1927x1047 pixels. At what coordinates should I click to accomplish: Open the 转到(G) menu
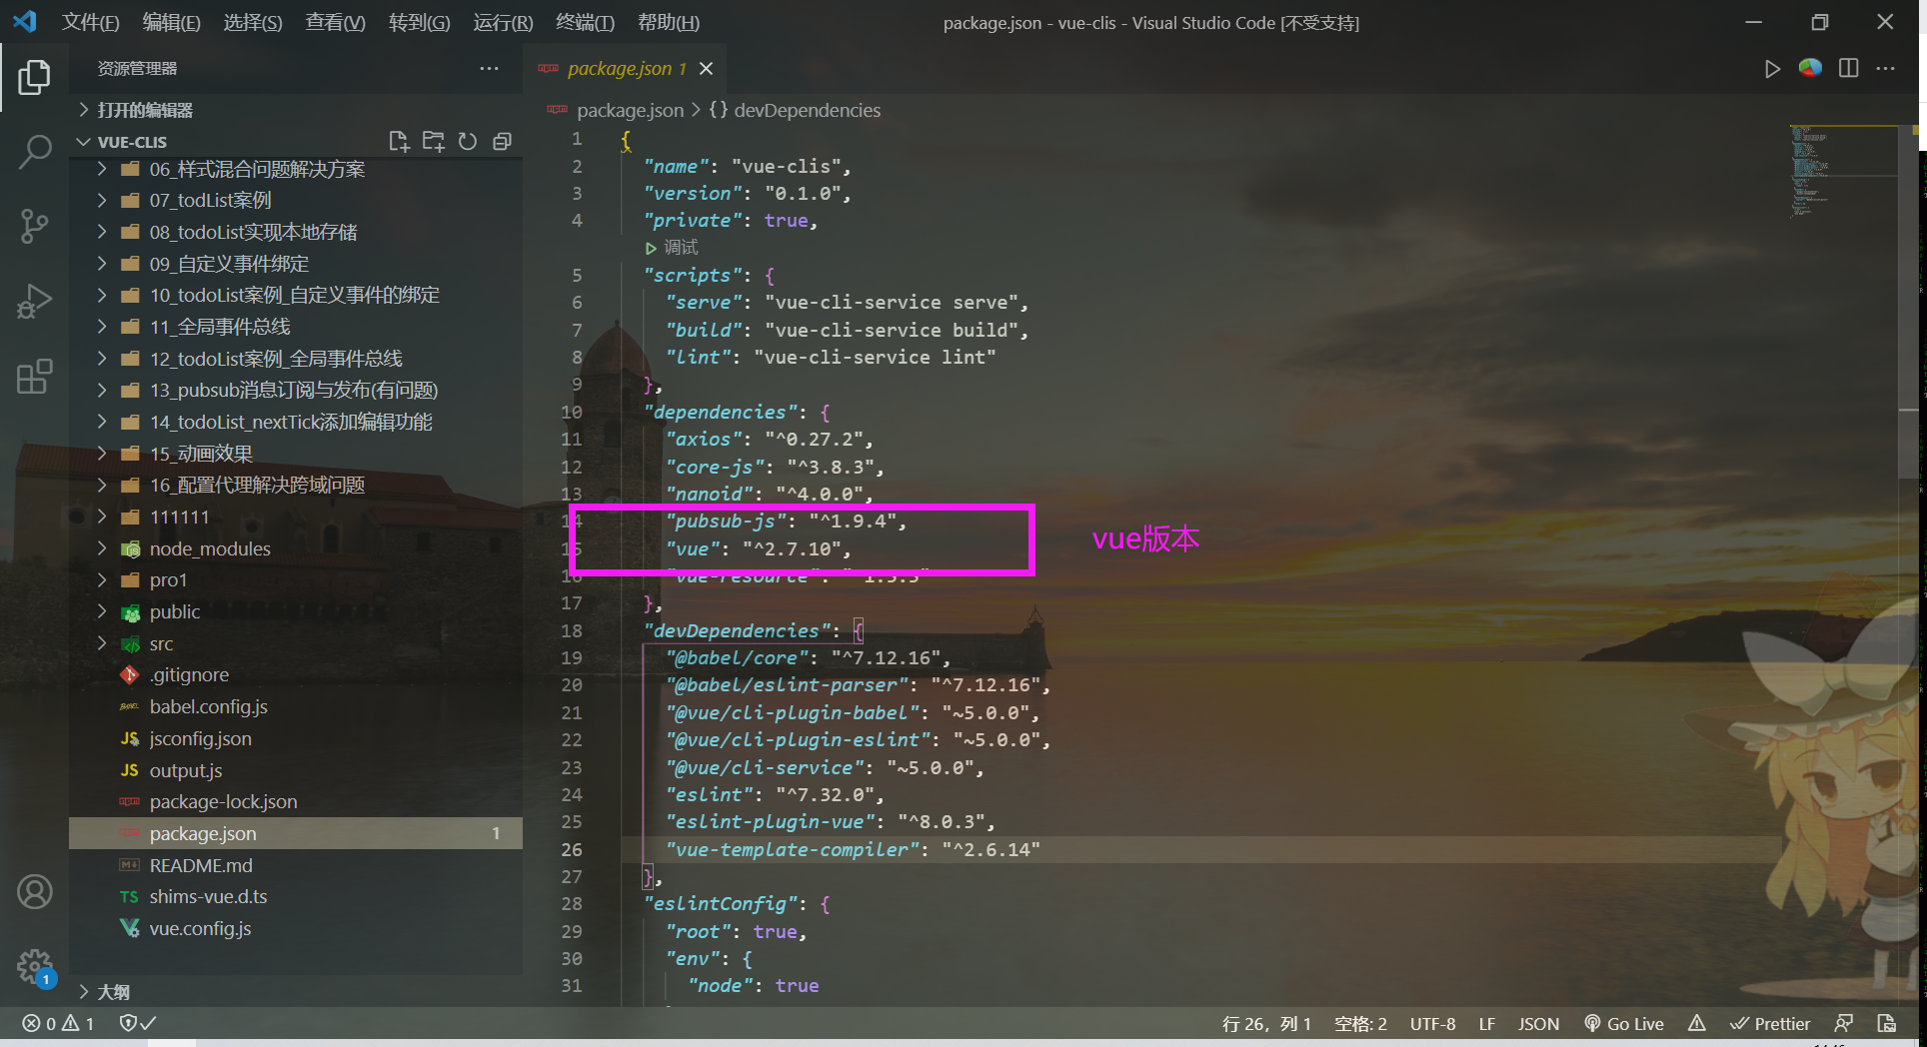[419, 22]
